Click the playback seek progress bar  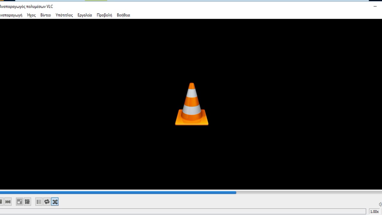tap(191, 193)
